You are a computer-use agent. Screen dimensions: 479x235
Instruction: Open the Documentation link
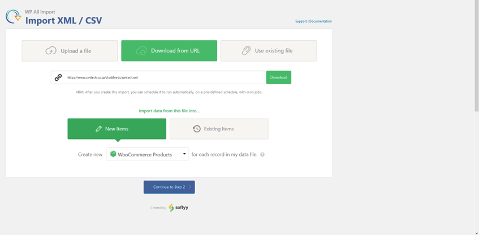[x=320, y=21]
